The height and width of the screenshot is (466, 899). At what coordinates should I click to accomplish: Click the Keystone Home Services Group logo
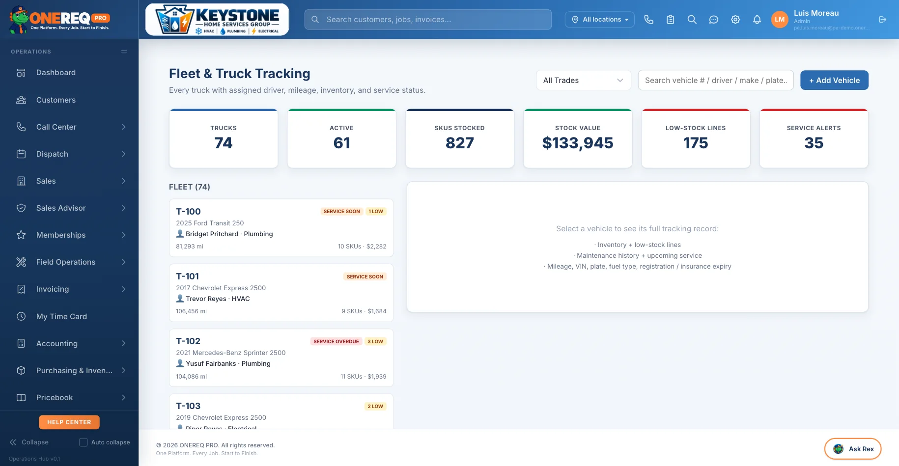click(x=217, y=20)
